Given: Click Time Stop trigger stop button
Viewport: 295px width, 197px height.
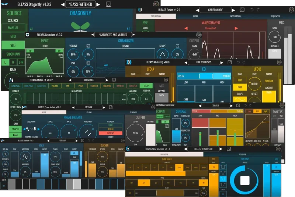Looking at the screenshot, I should tap(245, 180).
